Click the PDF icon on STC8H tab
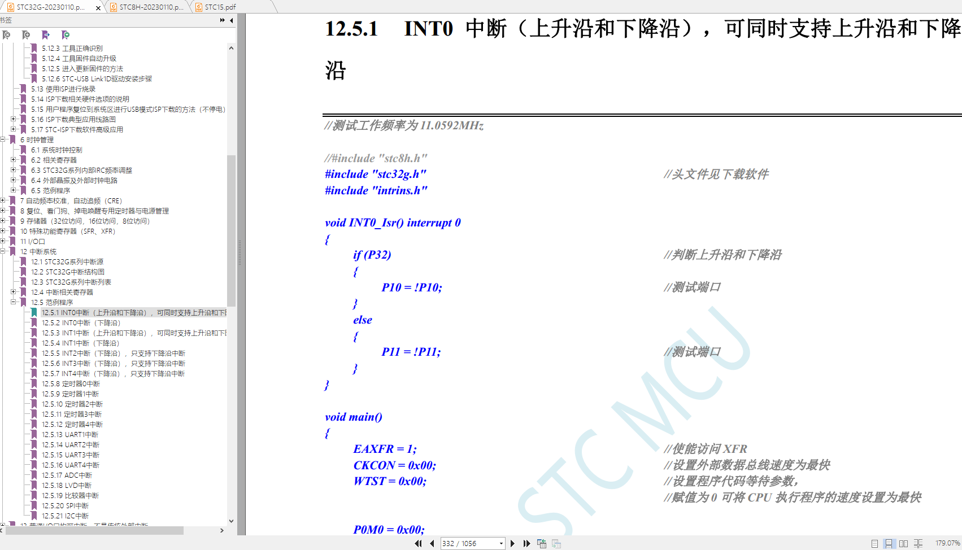The width and height of the screenshot is (962, 550). [x=113, y=7]
